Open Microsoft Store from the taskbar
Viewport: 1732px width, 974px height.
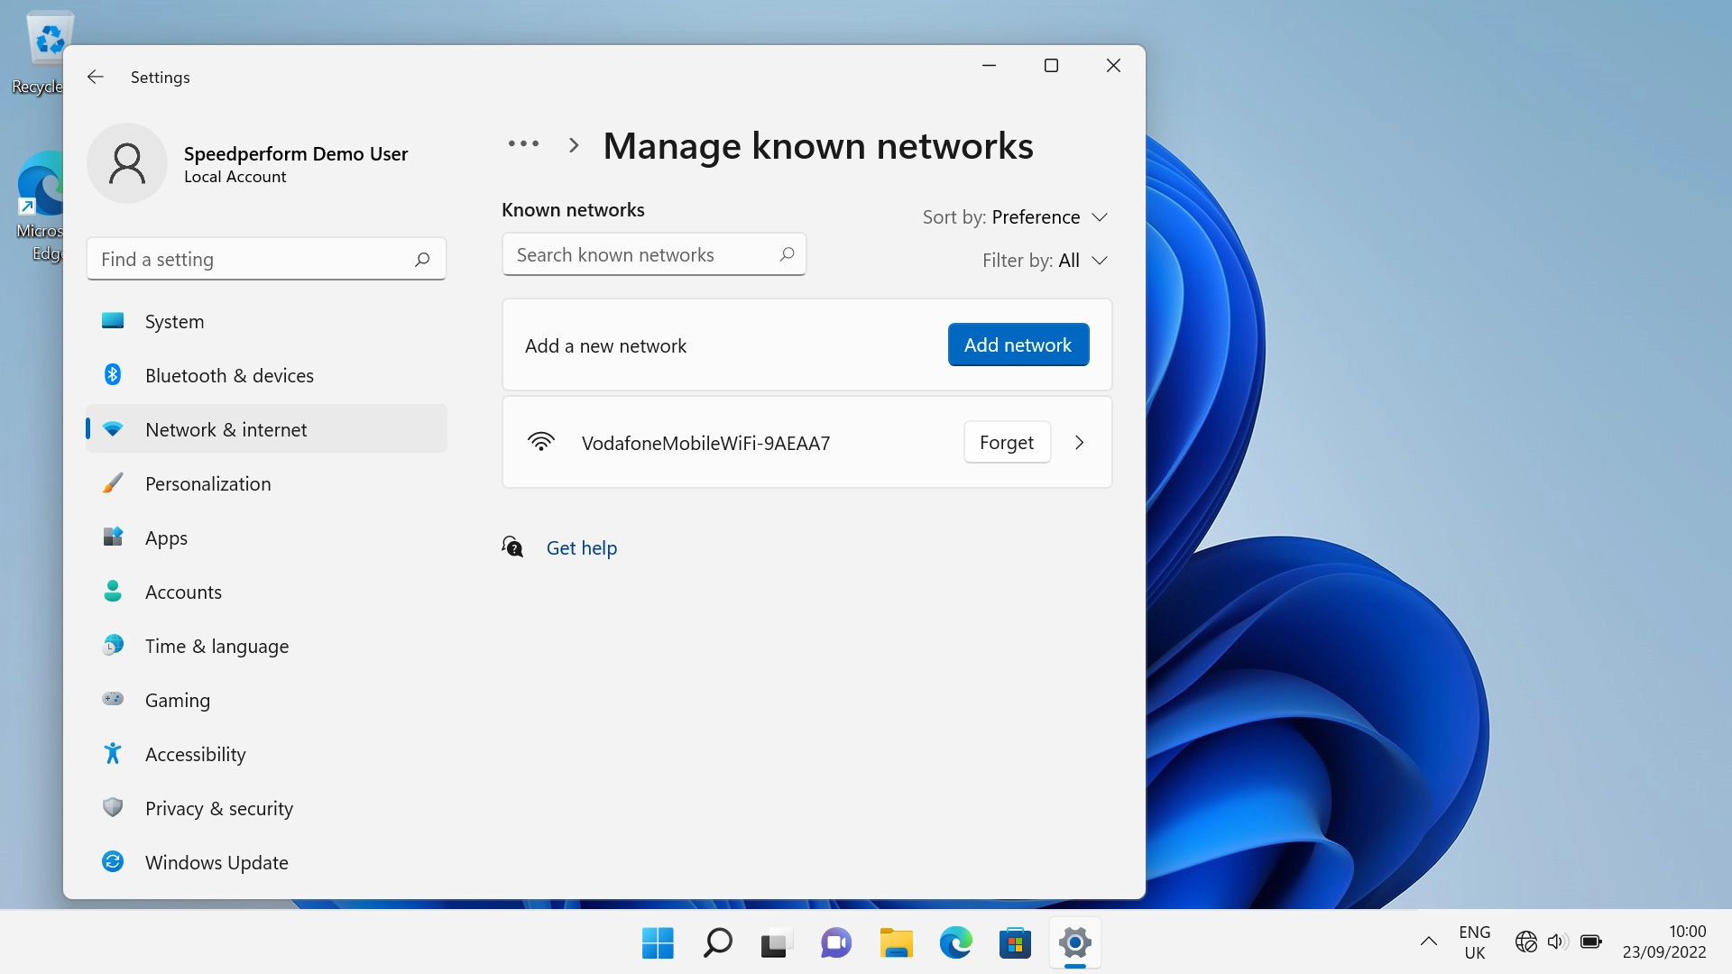click(1015, 943)
